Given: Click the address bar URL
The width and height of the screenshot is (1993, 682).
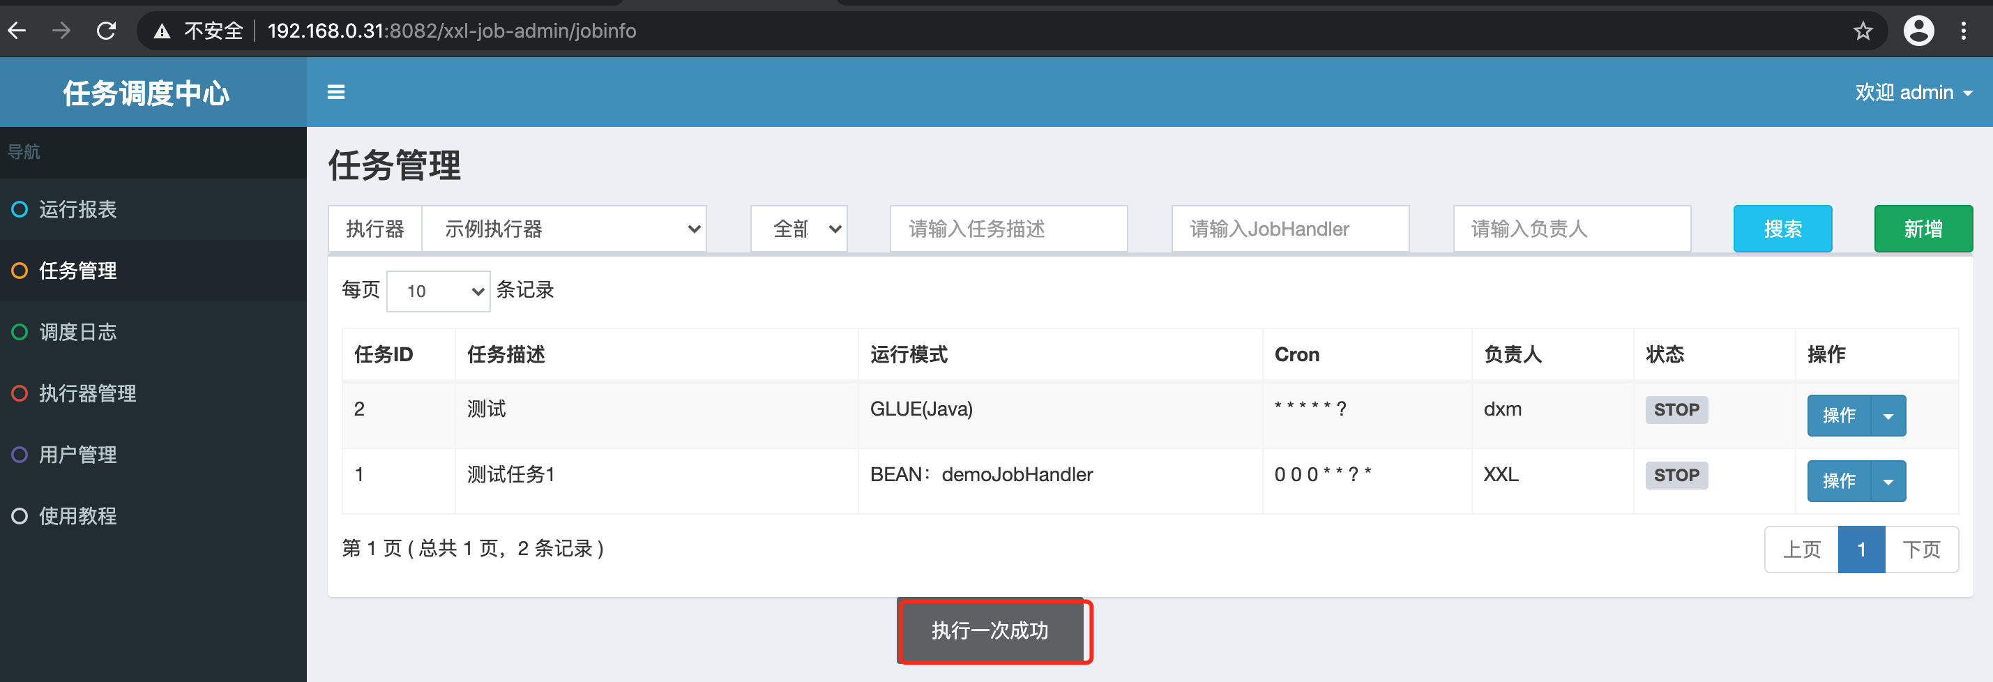Looking at the screenshot, I should click(x=452, y=31).
